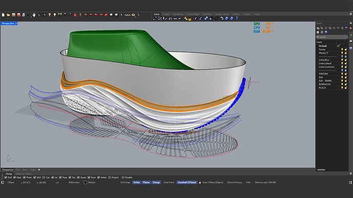
Task: Click the layer Filter funnel icon
Action: (x=346, y=28)
